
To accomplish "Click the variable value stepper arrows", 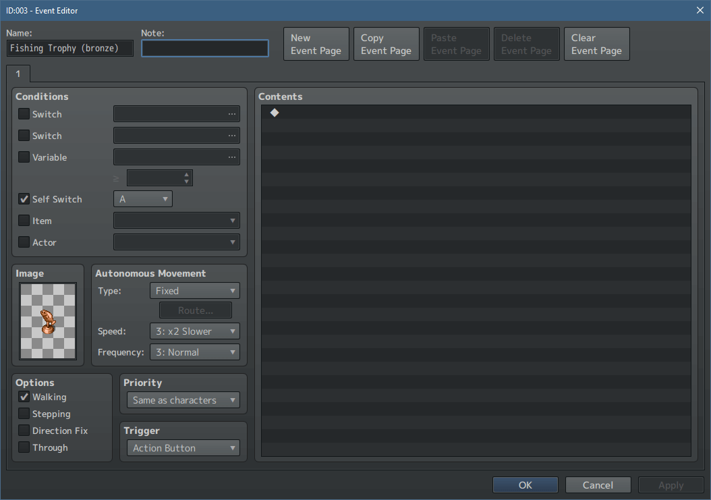I will click(186, 178).
